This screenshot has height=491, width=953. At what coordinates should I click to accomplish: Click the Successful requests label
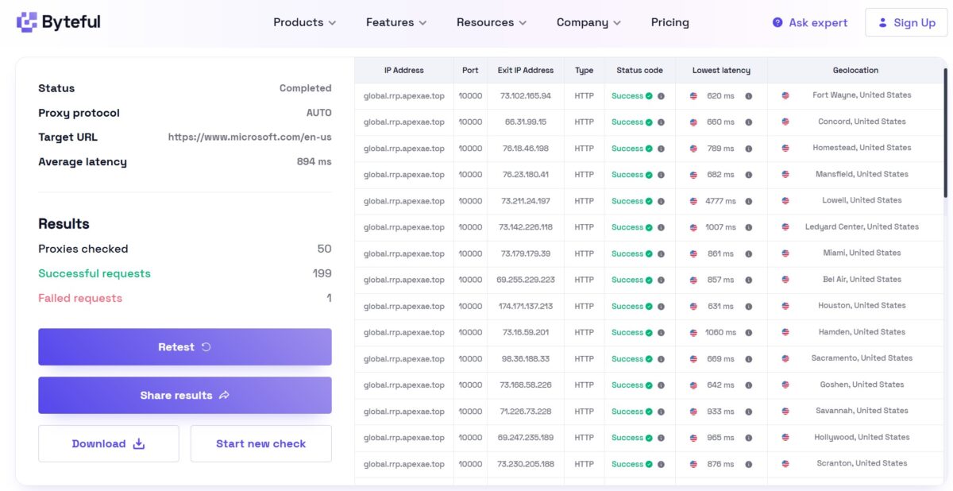[x=95, y=273]
